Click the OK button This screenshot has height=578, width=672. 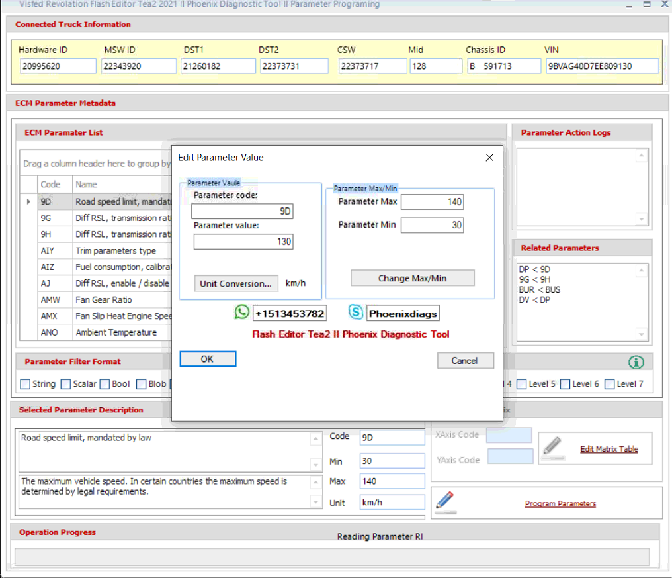pyautogui.click(x=208, y=359)
